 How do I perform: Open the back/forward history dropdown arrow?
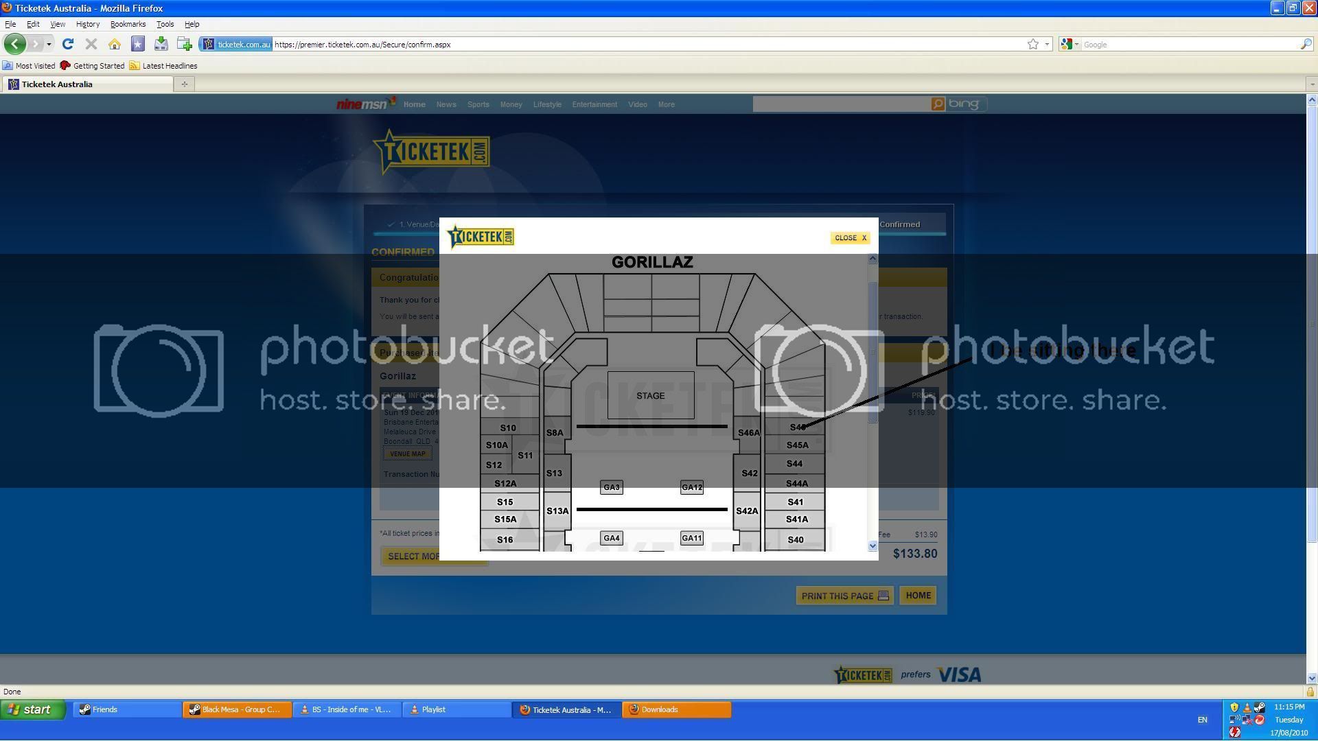49,45
